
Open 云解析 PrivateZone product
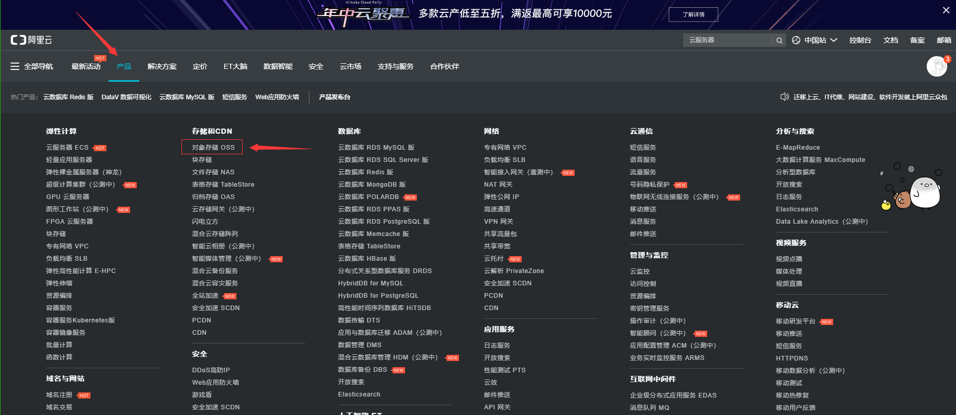[514, 271]
